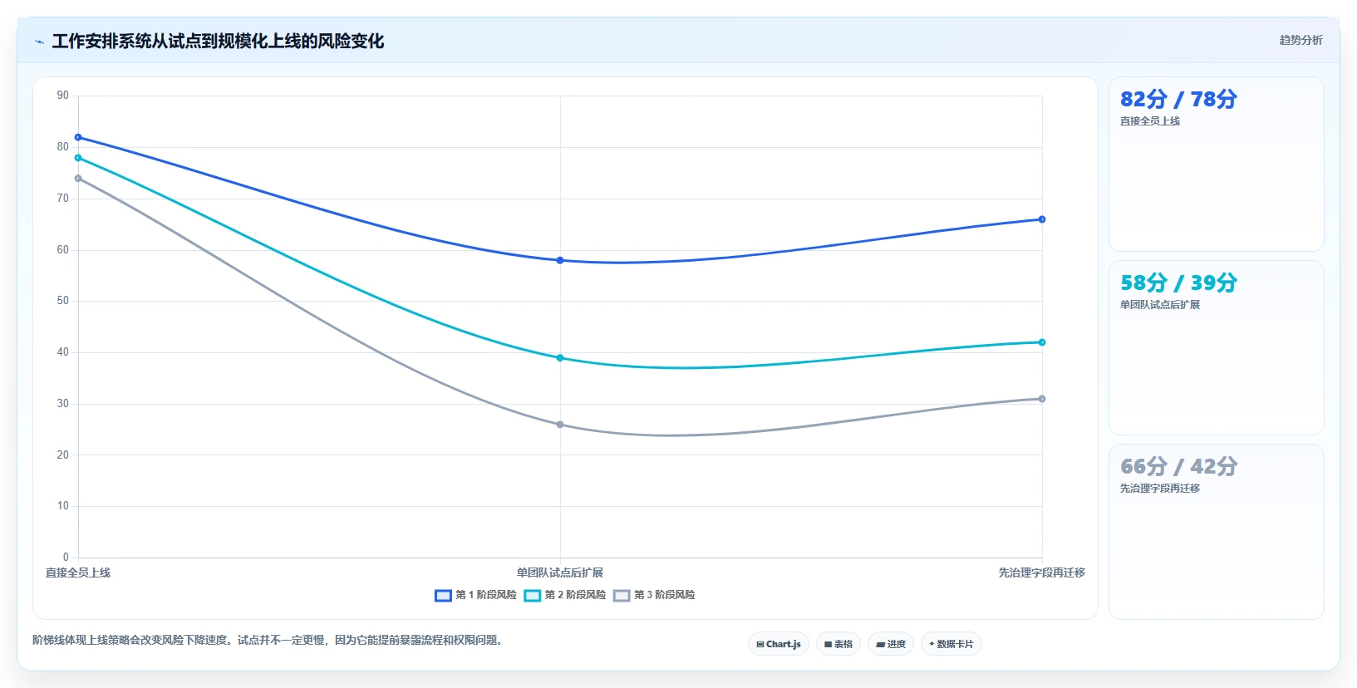Screen dimensions: 1357x688
Task: Click the 单团队试点后扩展 caption in the second card
Action: click(x=1160, y=305)
